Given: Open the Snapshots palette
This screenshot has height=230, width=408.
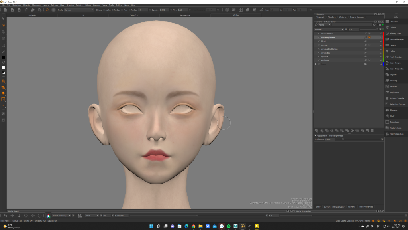Looking at the screenshot, I should coord(394,122).
